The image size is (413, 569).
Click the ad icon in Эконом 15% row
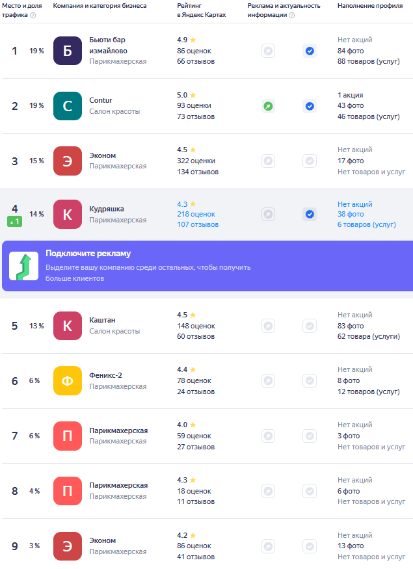click(268, 161)
